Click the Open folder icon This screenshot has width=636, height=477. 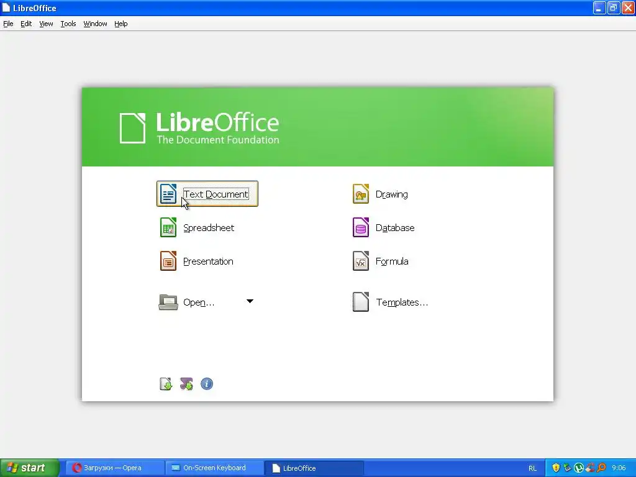click(168, 302)
